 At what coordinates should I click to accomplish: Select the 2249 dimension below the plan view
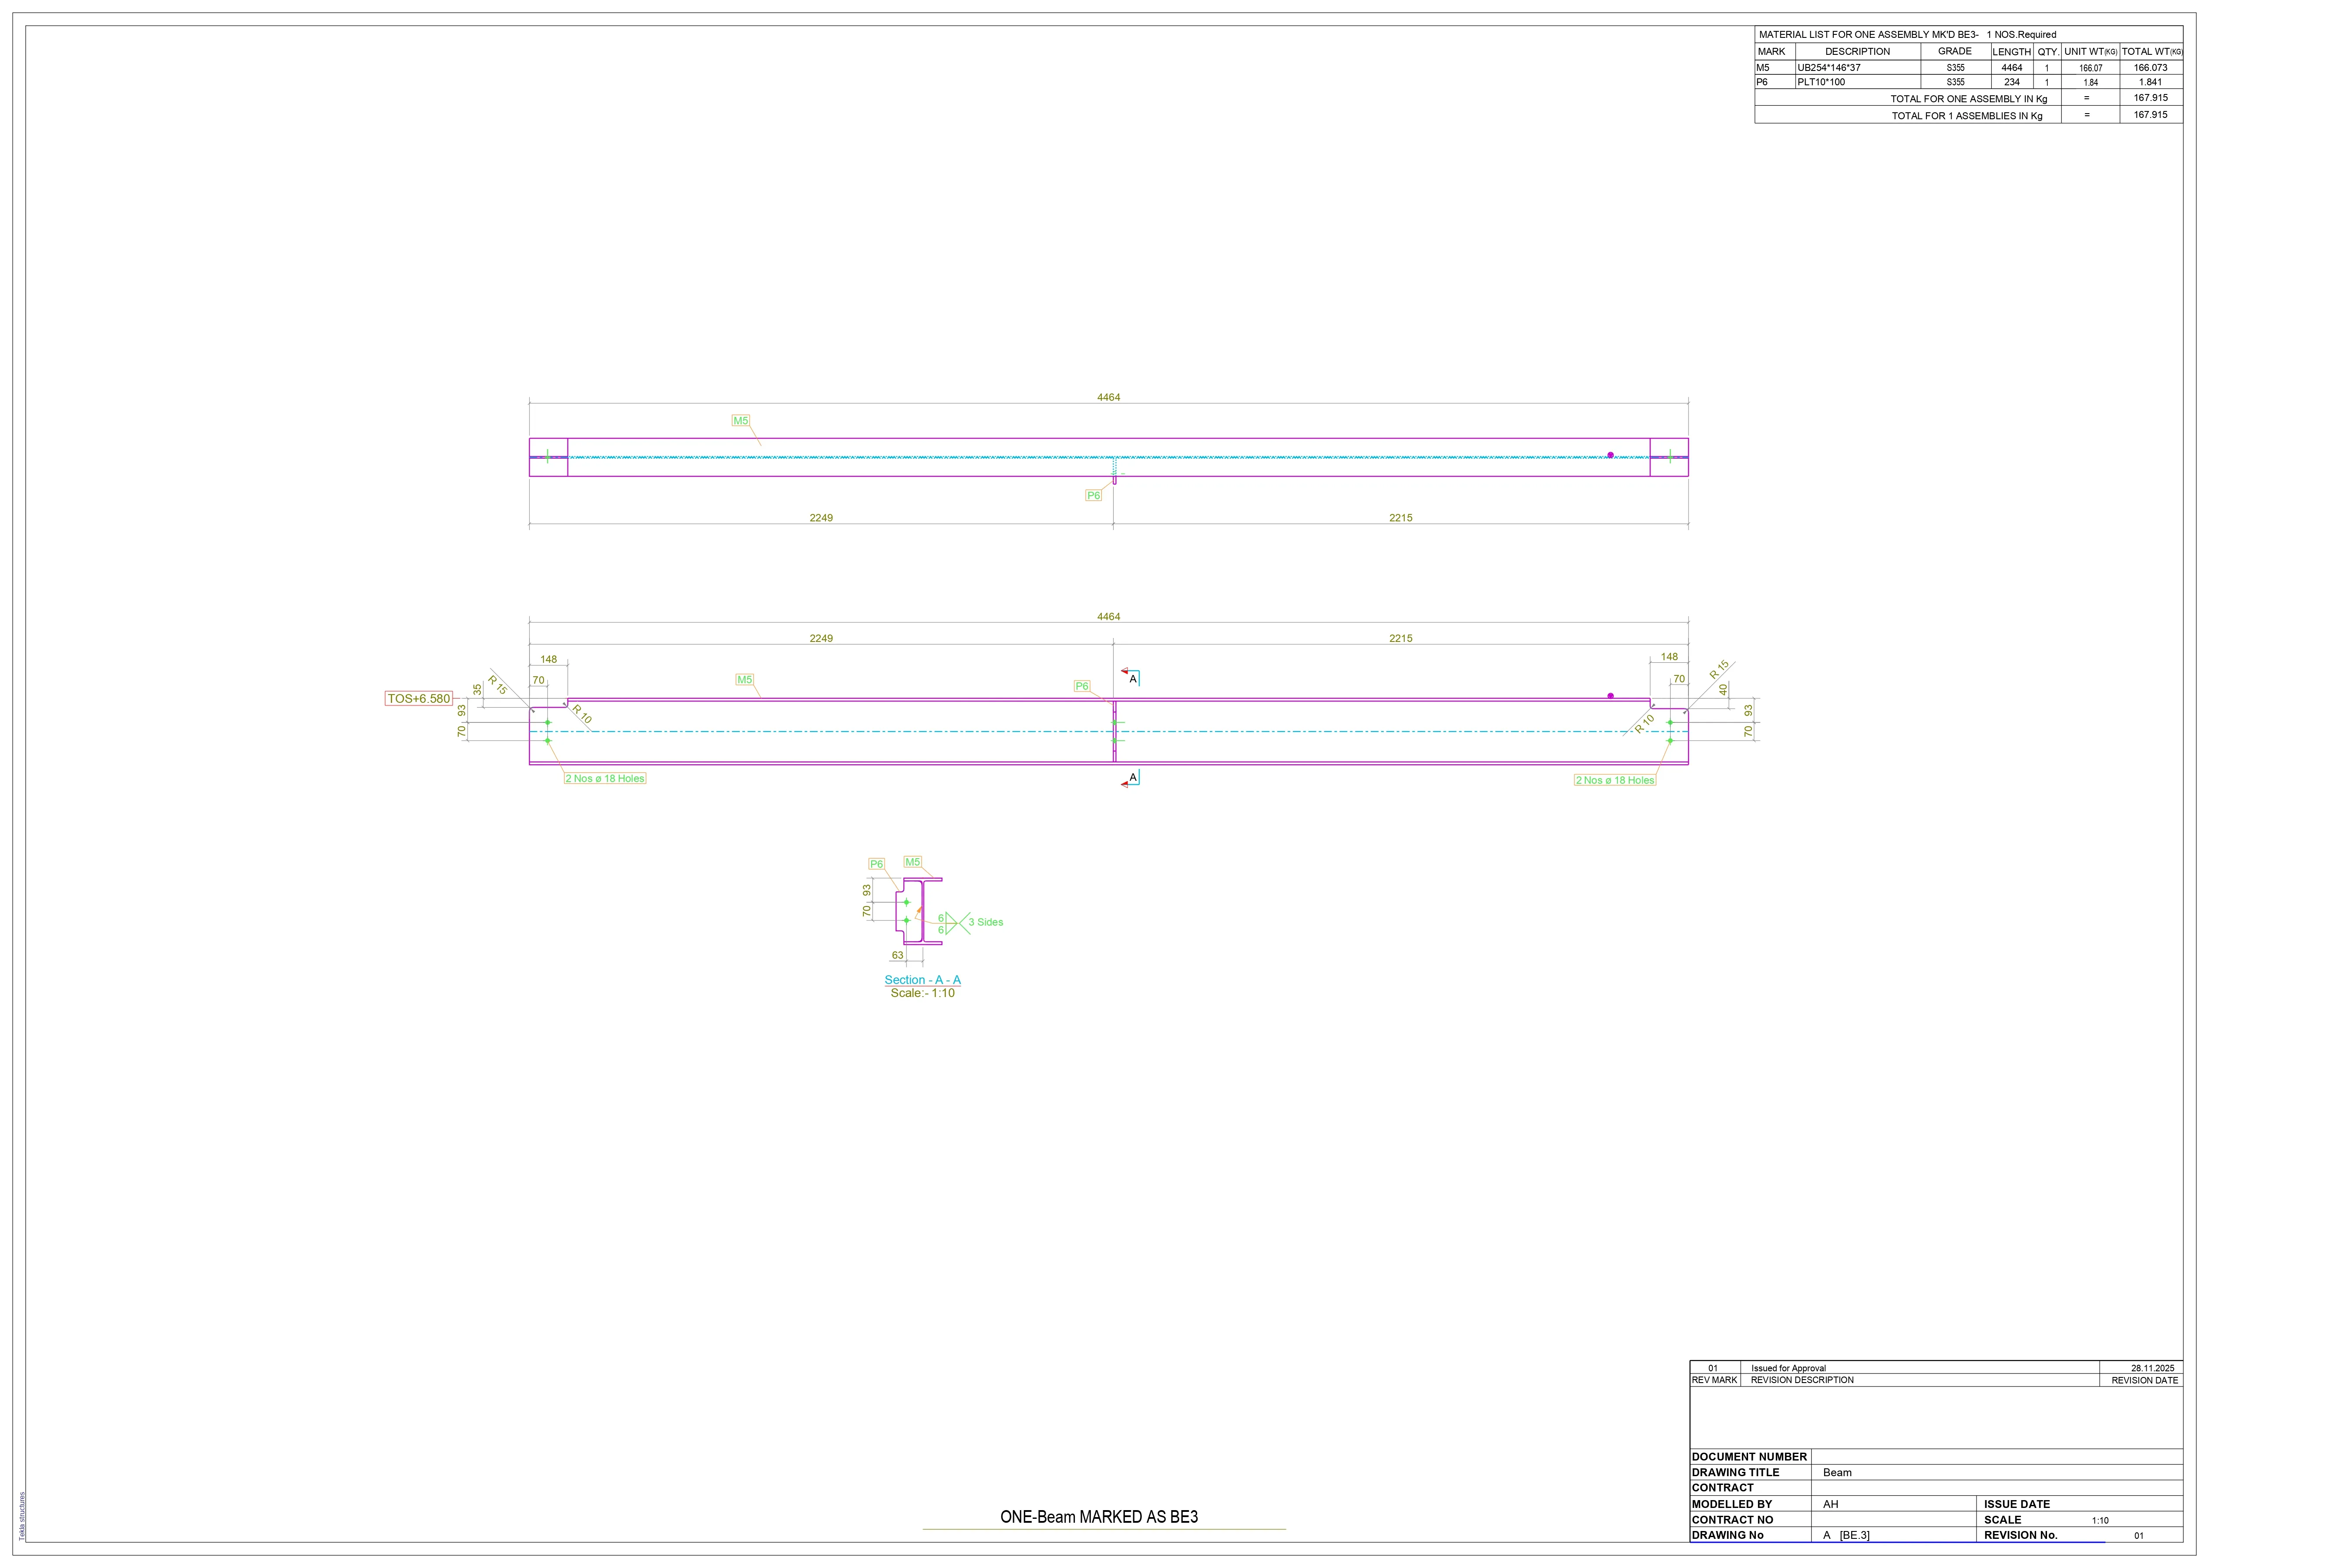(x=821, y=518)
